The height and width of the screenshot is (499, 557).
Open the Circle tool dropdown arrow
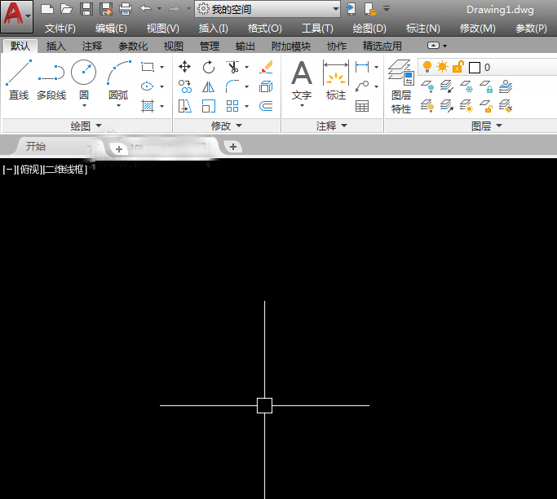pyautogui.click(x=84, y=106)
